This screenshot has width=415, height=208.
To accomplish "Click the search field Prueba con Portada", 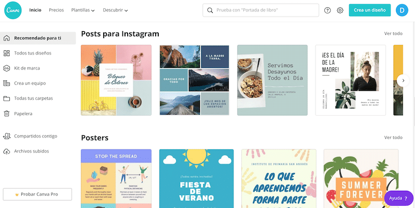I will pyautogui.click(x=261, y=10).
